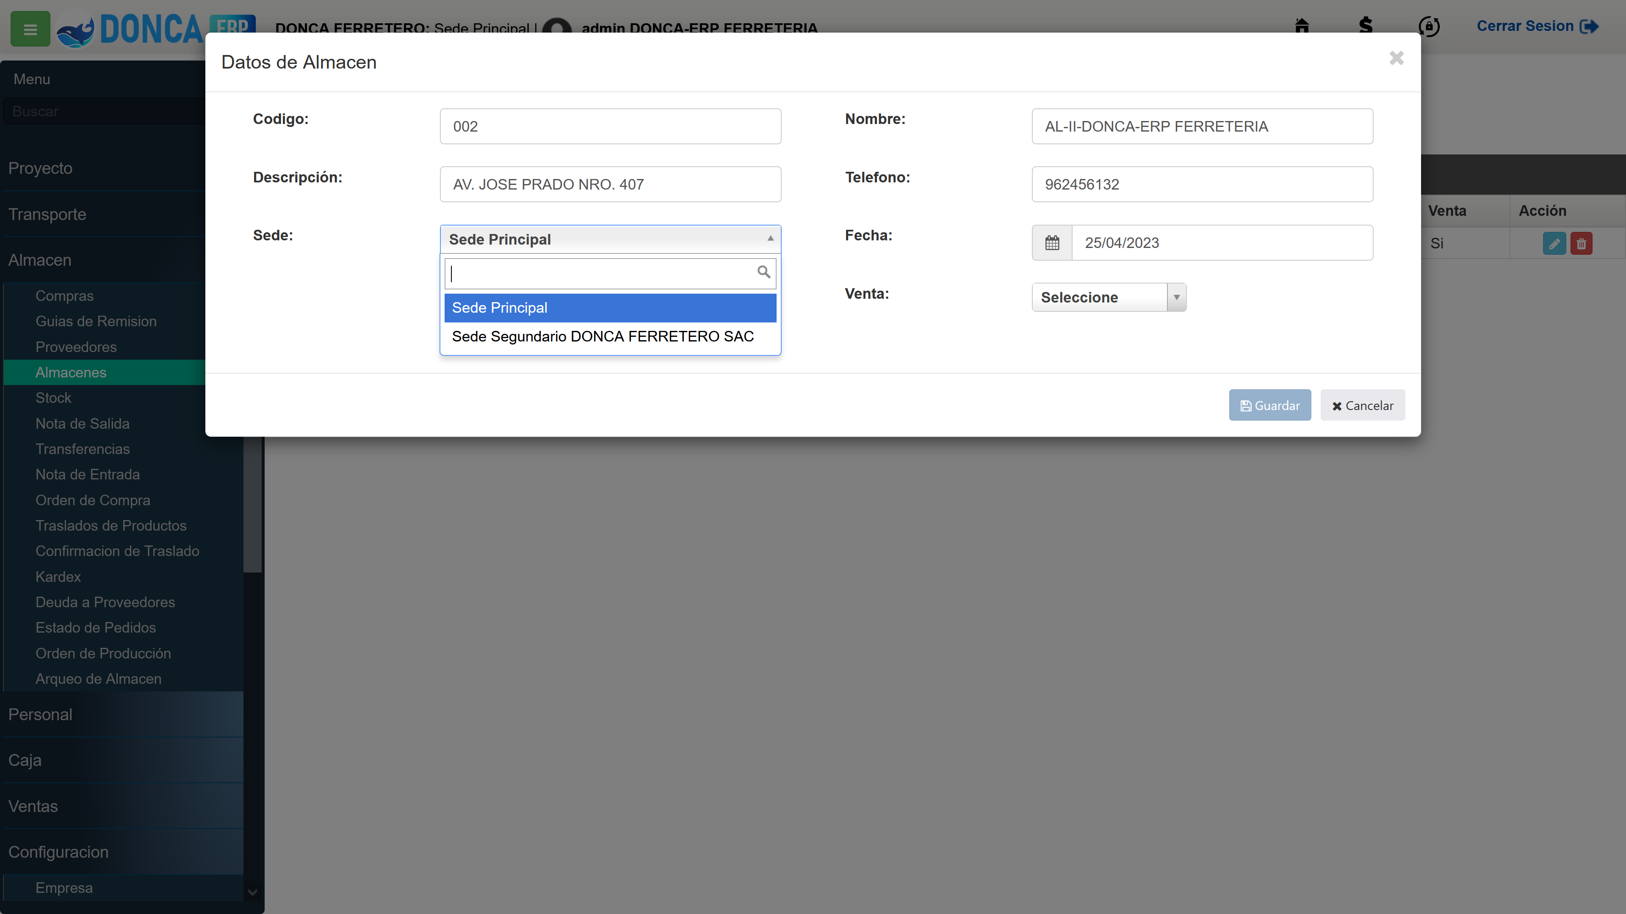
Task: Open the home icon in header
Action: click(x=1302, y=26)
